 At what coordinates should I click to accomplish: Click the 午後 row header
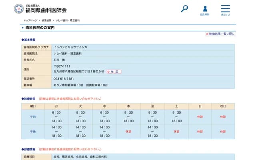pos(33,131)
